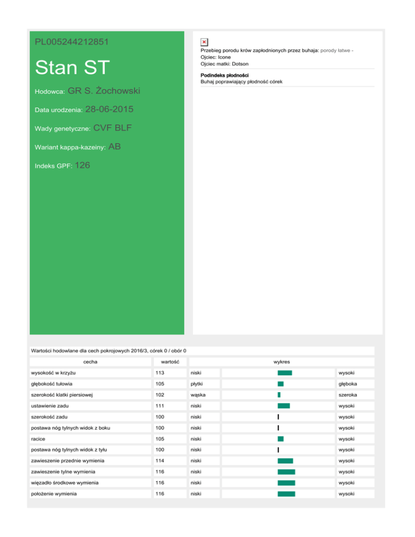415x537 pixels.
Task: Click the 'wąska' label in klatki piersiowej row
Action: click(197, 395)
